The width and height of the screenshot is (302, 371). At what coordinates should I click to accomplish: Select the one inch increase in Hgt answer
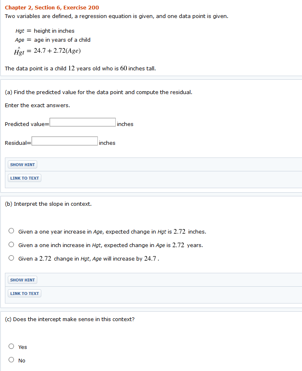point(11,244)
